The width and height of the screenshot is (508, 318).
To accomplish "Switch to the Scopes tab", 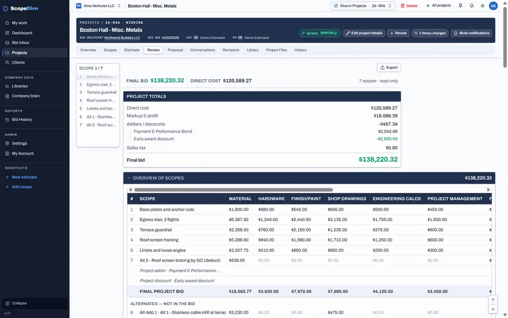I will pos(110,50).
